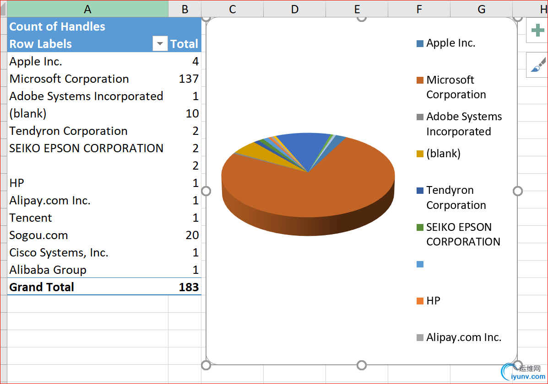
Task: Select the Alibaba Group cell
Action: pos(87,270)
